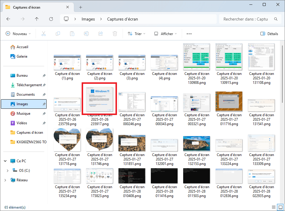Select Capture d'écran (1).png thumbnail
The width and height of the screenshot is (285, 211).
tap(67, 63)
